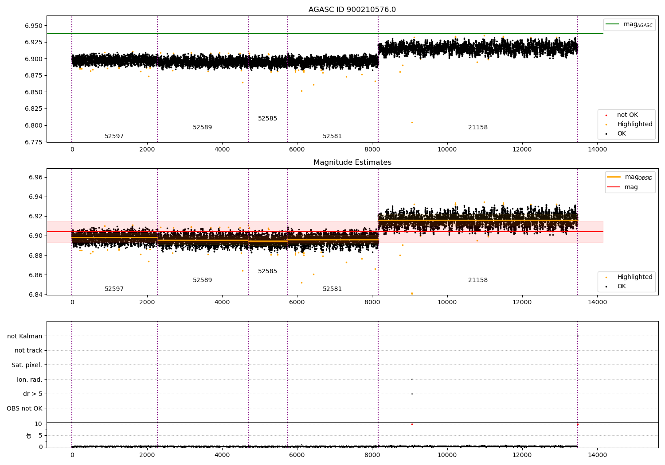The height and width of the screenshot is (465, 665).
Task: Click the orange mag OBSID legend line sample
Action: tap(614, 177)
